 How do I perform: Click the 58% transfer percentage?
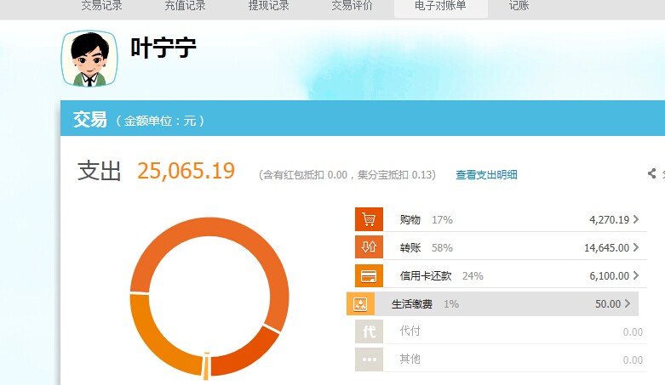click(x=443, y=248)
